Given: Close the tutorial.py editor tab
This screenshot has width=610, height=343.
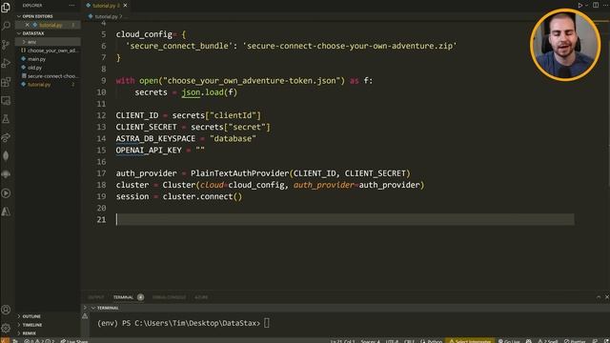Looking at the screenshot, I should pos(125,6).
